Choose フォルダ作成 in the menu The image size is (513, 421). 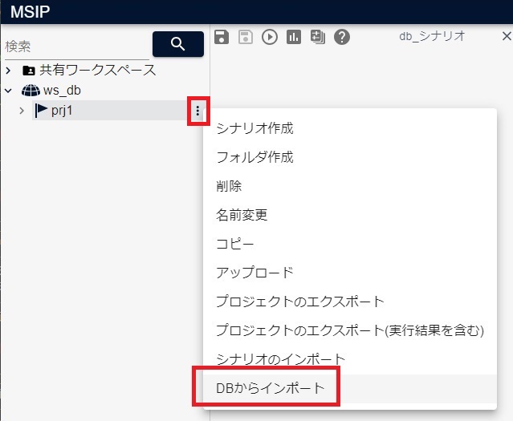(x=254, y=157)
